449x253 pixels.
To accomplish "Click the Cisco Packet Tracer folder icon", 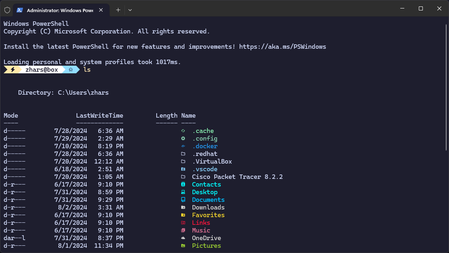I will click(x=183, y=177).
